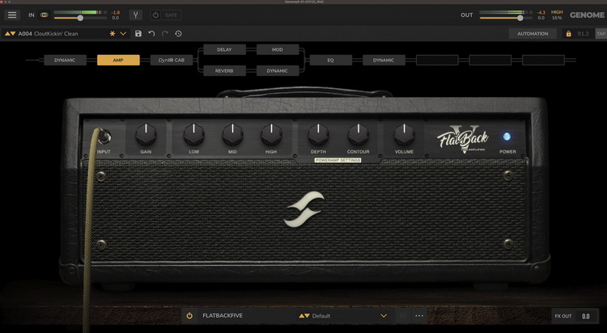Select the DELAY block
Image resolution: width=607 pixels, height=333 pixels.
pos(224,49)
